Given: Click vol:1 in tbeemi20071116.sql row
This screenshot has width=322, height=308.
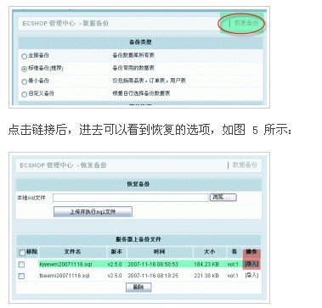Looking at the screenshot, I should 233,276.
